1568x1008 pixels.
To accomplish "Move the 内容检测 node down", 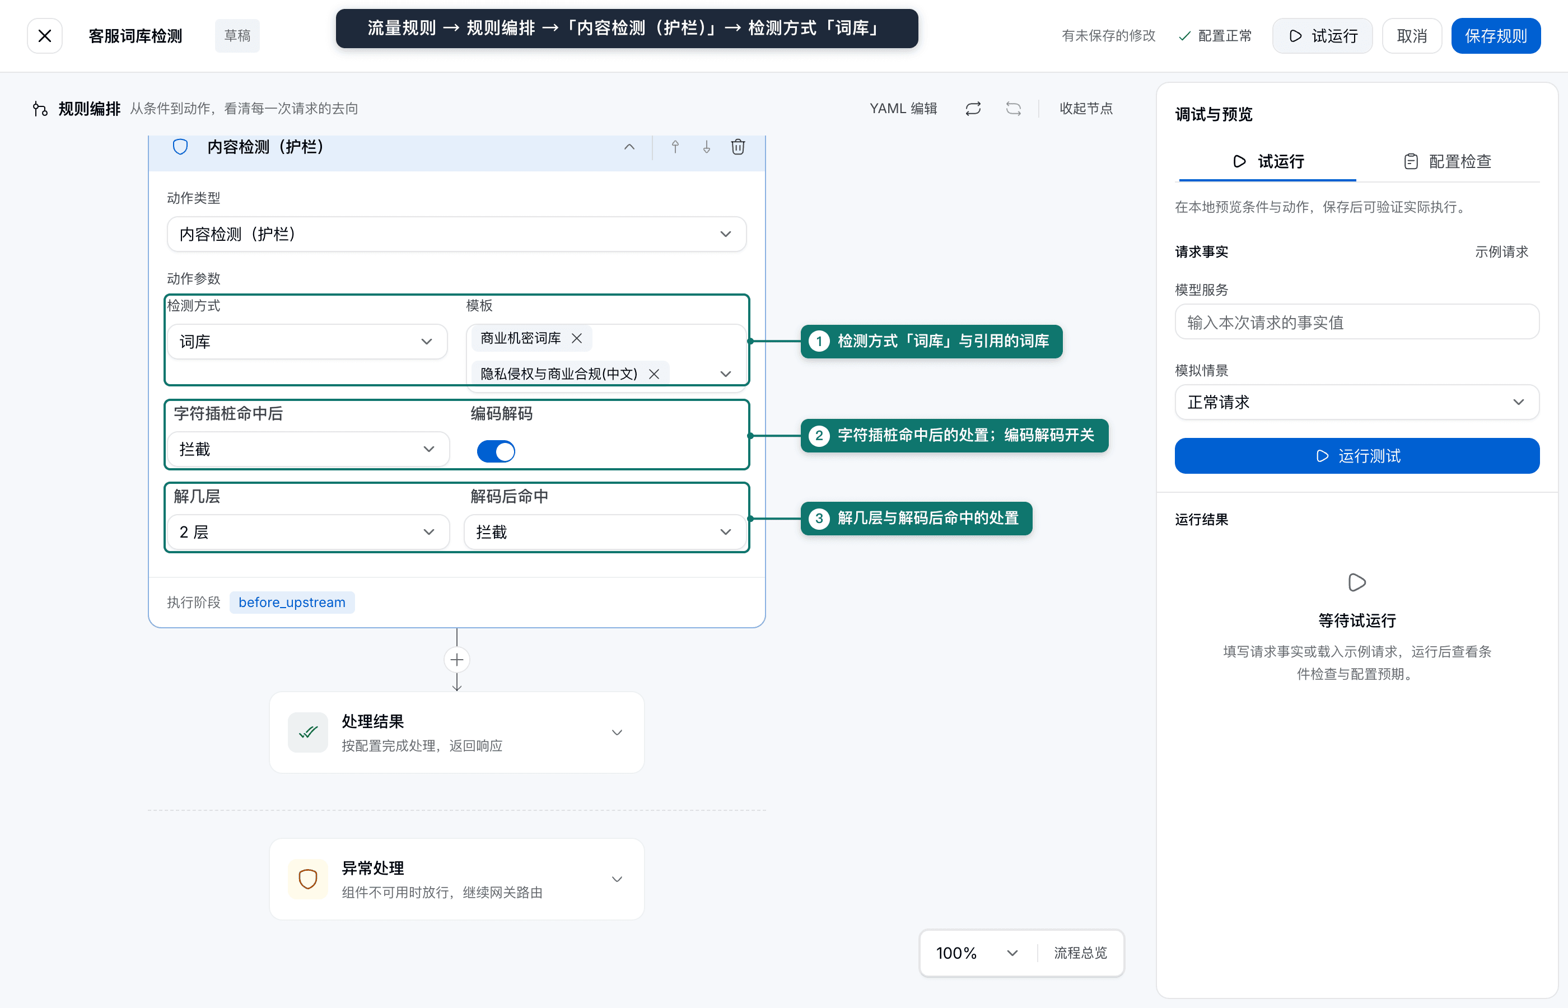I will click(706, 147).
